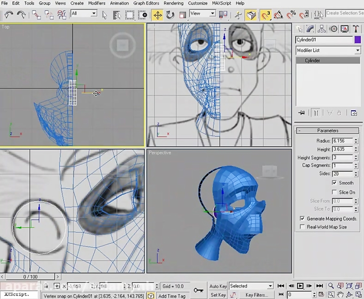
Task: Enable the Angle Snap toggle icon
Action: pos(277,14)
